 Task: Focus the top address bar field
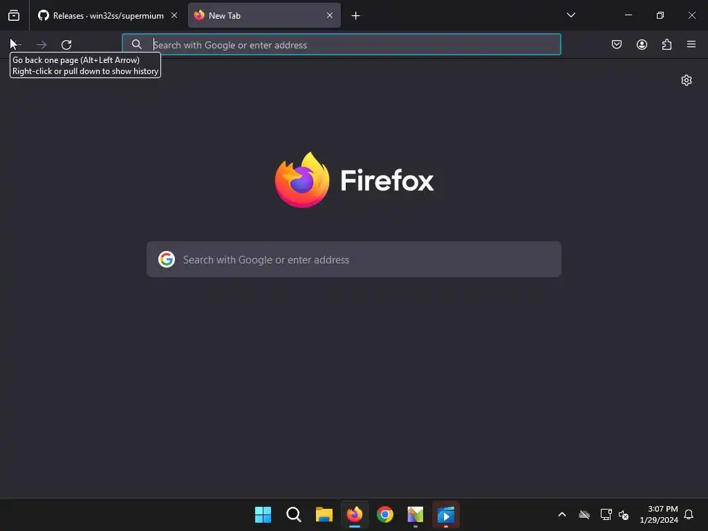342,44
